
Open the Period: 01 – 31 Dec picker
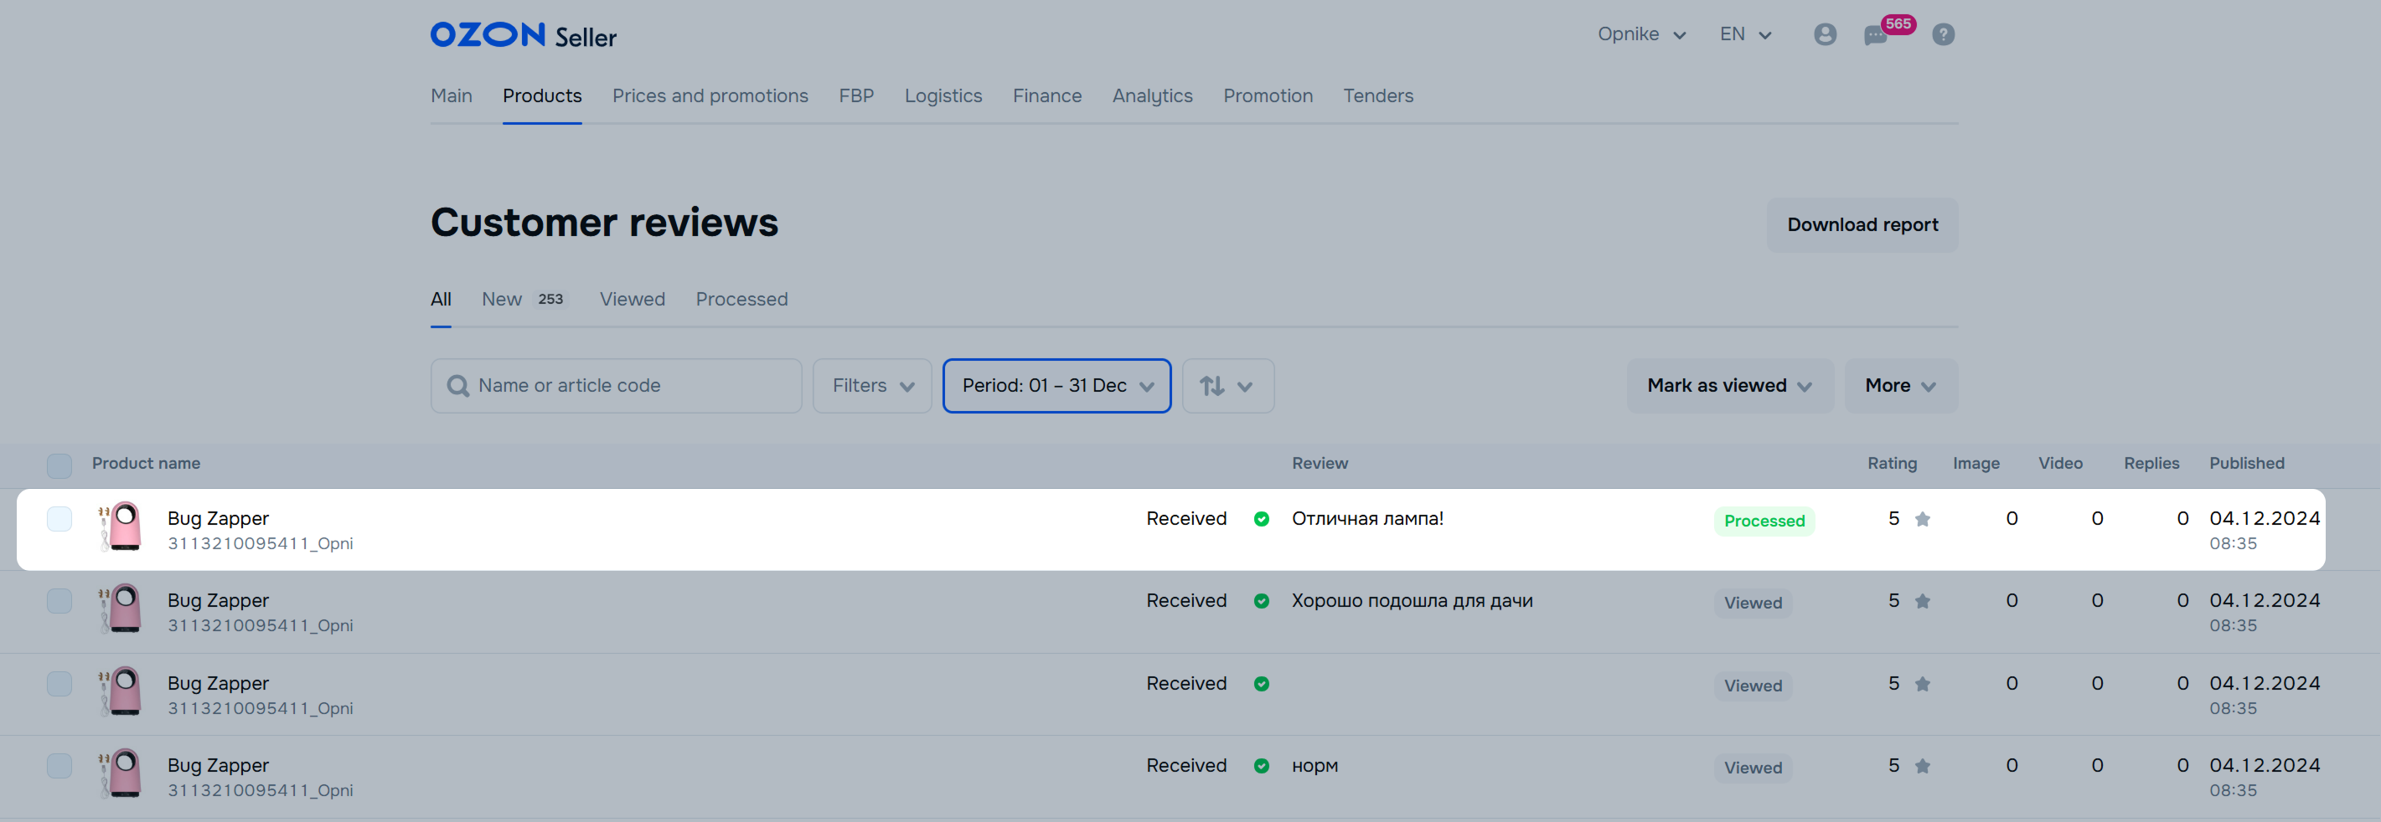click(x=1056, y=386)
